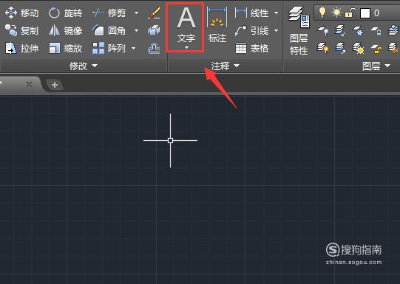This screenshot has height=284, width=400.
Task: Expand the Layers (图层) panel
Action: (x=376, y=66)
